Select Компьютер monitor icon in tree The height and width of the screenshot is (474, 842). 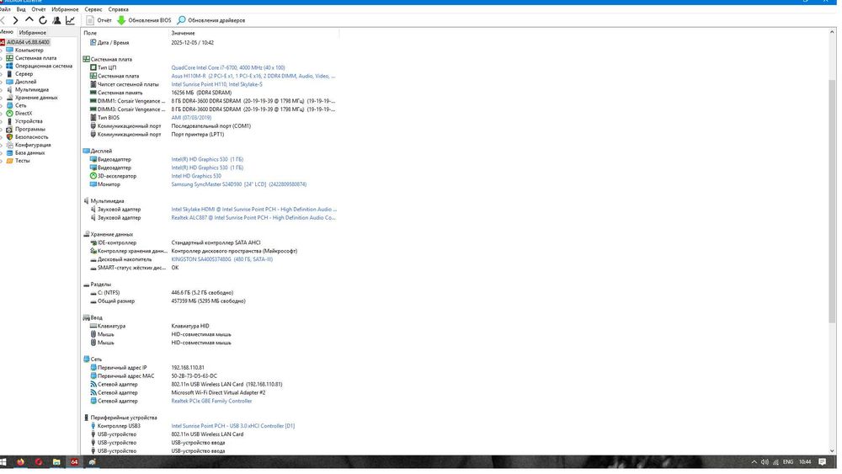click(9, 51)
